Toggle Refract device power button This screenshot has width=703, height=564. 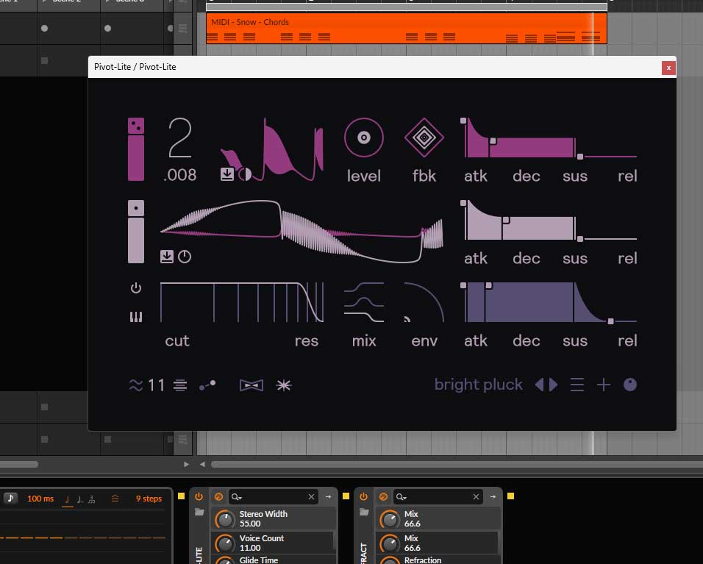click(x=363, y=496)
